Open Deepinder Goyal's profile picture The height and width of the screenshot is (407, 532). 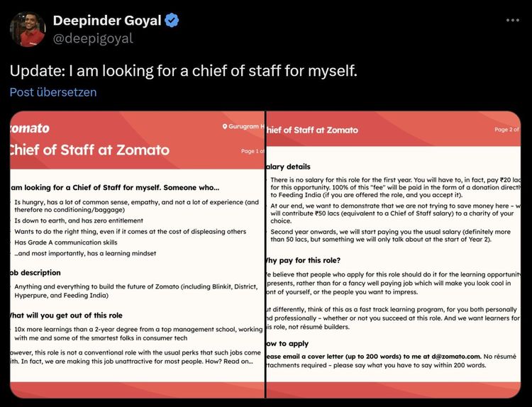pyautogui.click(x=28, y=28)
